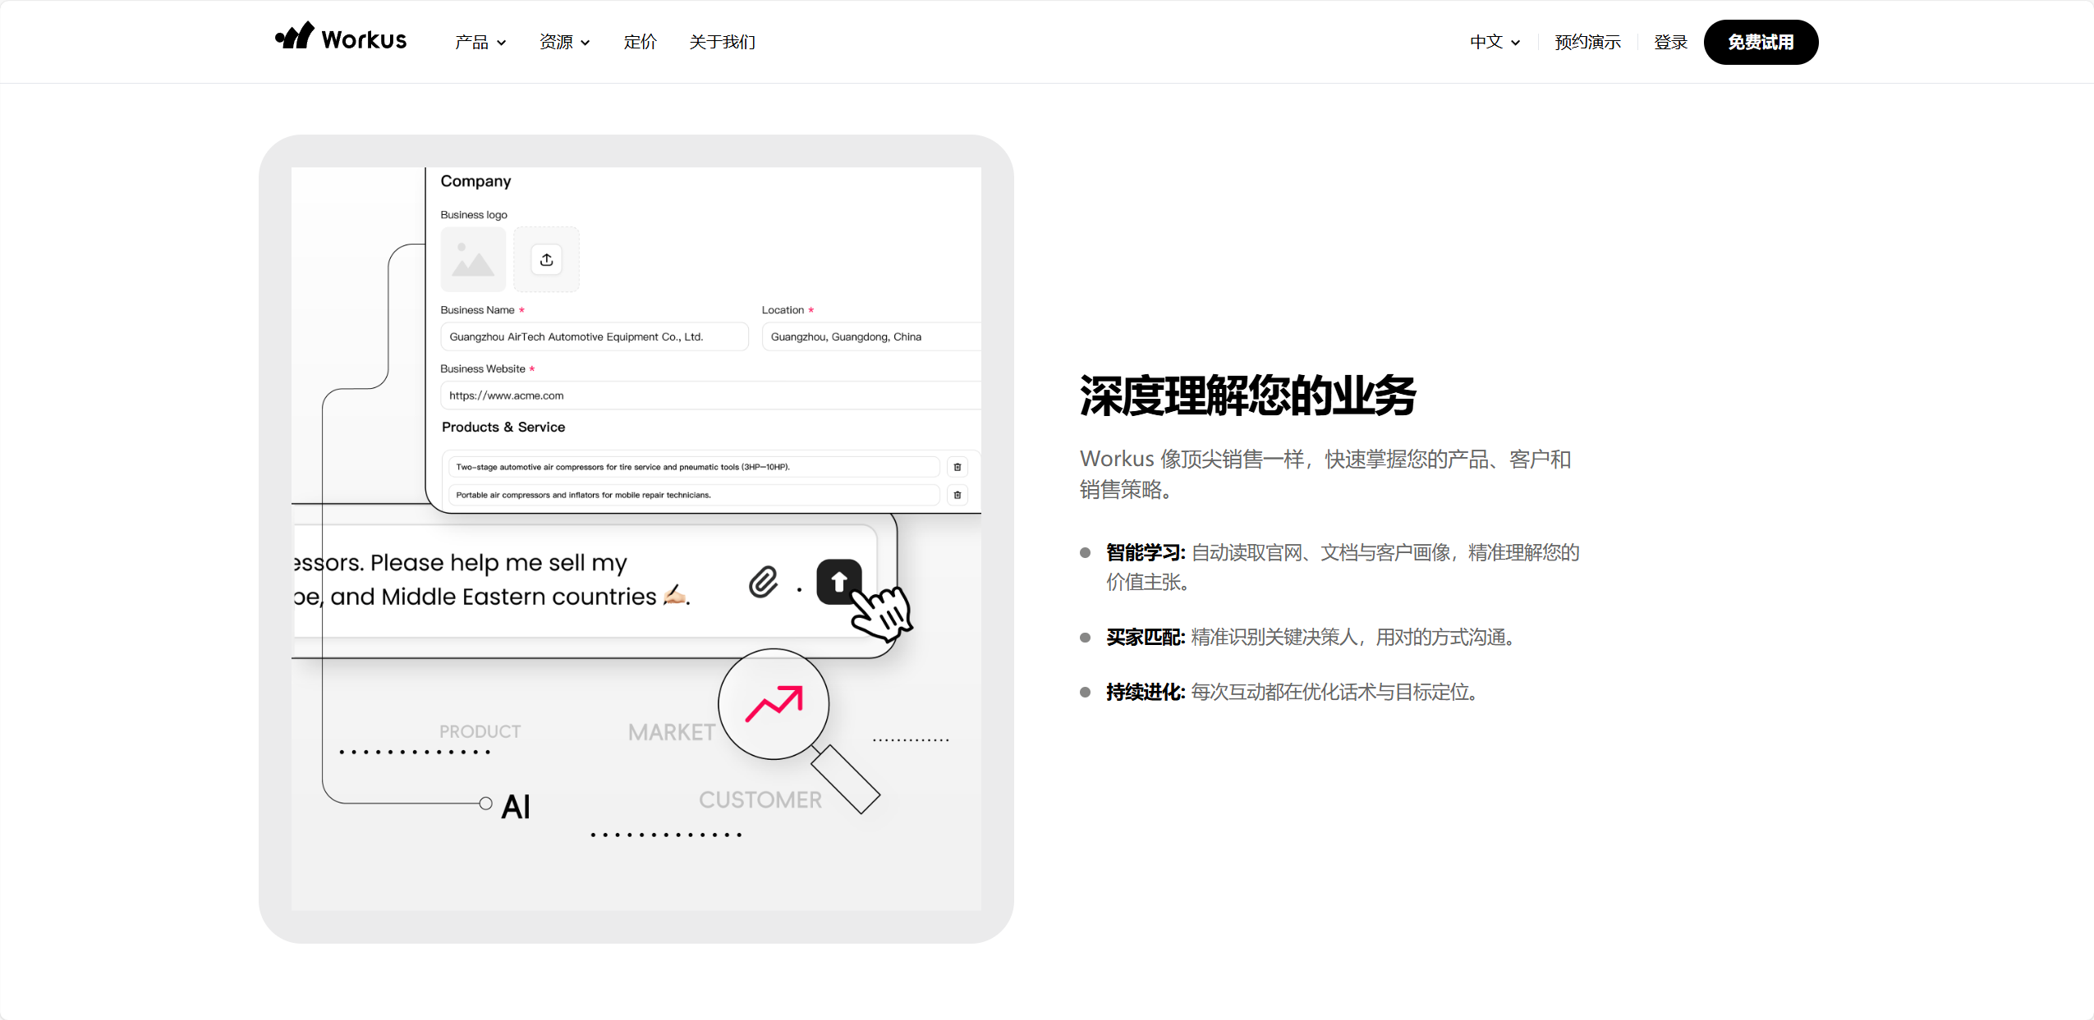Click the Business Name input field
2094x1020 pixels.
tap(595, 336)
